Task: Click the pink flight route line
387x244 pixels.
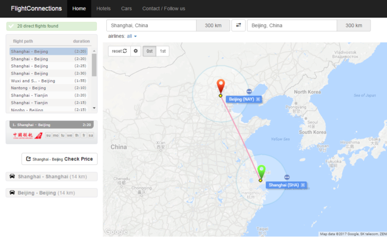Action: pyautogui.click(x=240, y=138)
